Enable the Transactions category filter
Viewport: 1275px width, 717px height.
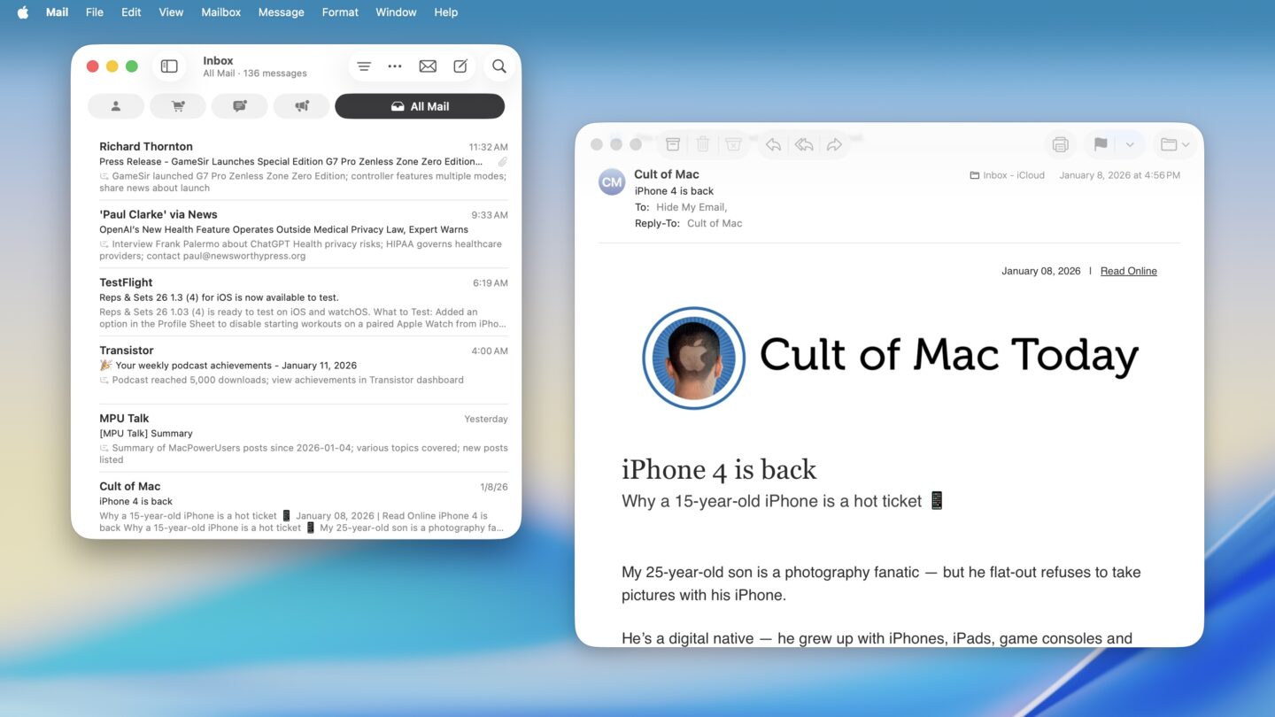click(x=177, y=105)
